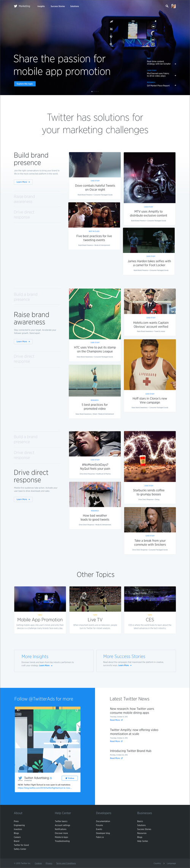Screen dimensions: 190x868
Task: Open Terms and Conditions link
Action: (66, 863)
